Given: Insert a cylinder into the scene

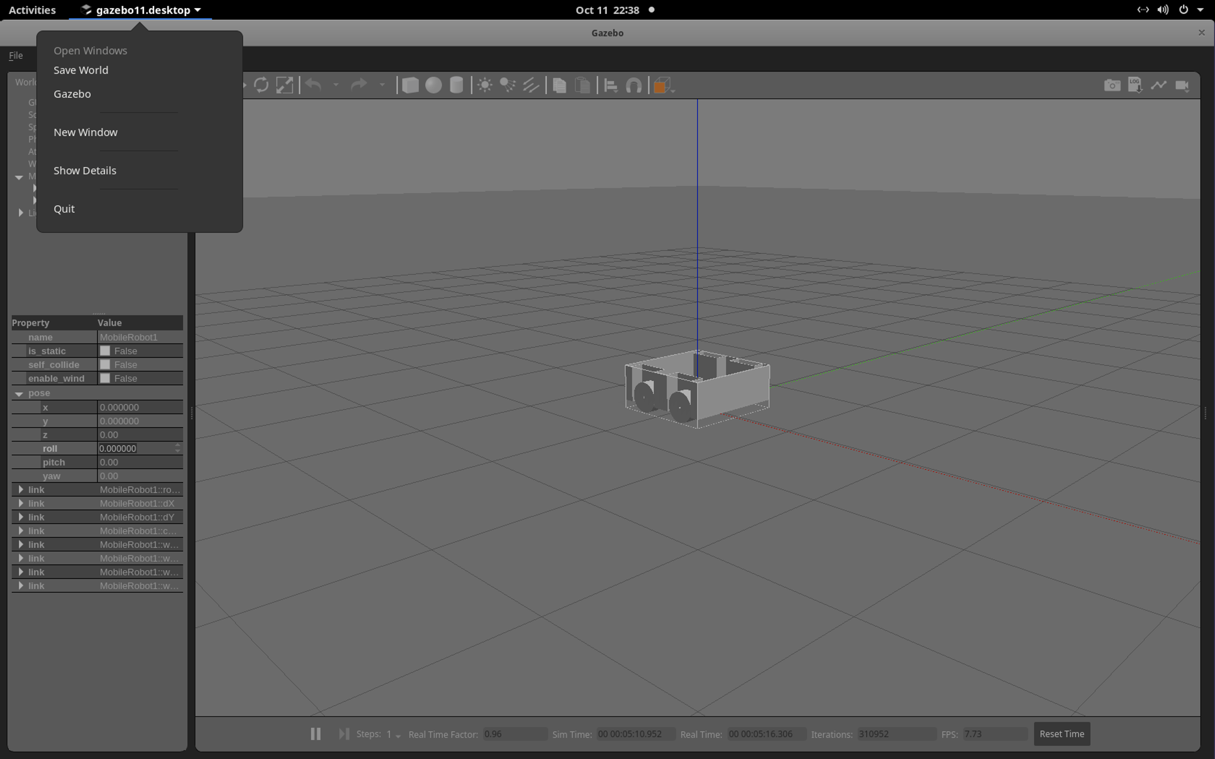Looking at the screenshot, I should click(456, 85).
